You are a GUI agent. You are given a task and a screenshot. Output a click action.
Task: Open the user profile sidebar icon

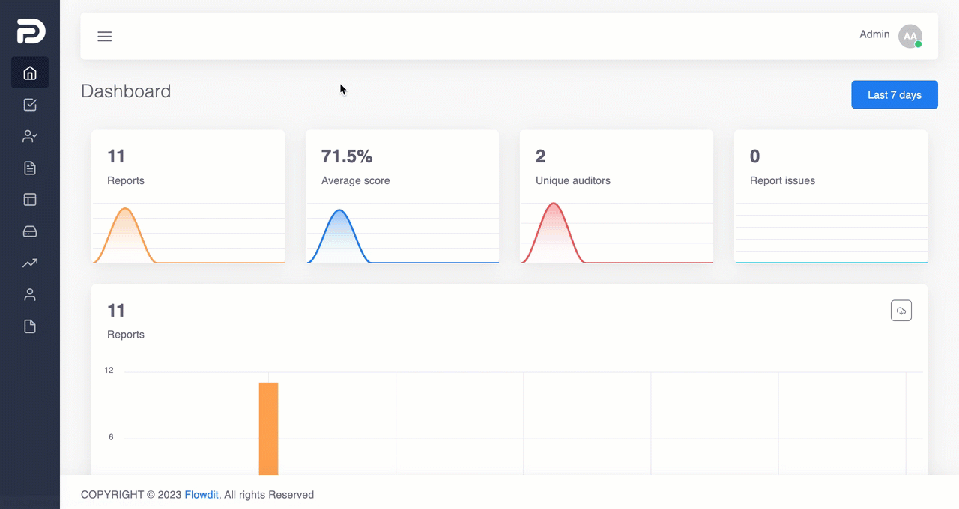click(30, 295)
